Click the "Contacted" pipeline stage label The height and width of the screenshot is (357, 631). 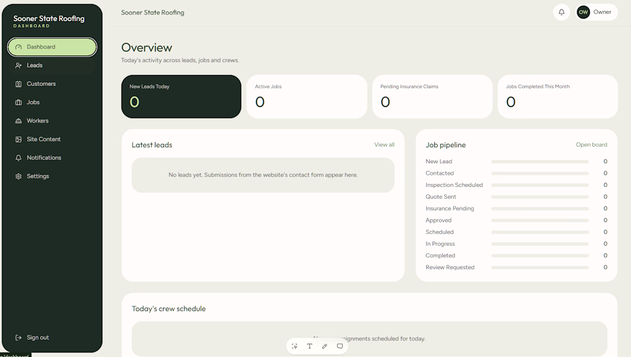pos(440,173)
